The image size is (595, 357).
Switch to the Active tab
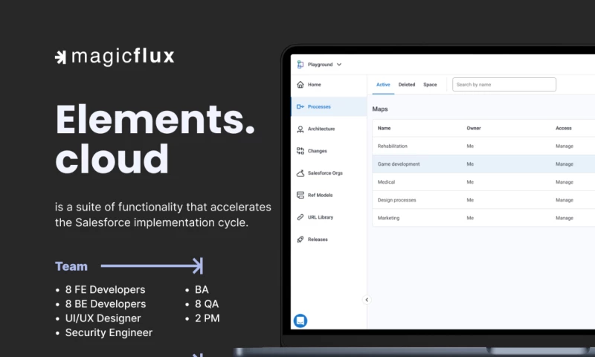point(383,85)
